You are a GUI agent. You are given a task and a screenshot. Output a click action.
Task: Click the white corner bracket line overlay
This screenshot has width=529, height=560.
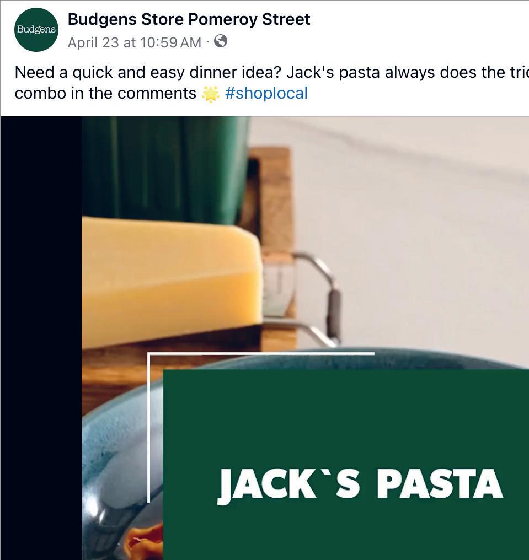pyautogui.click(x=261, y=354)
